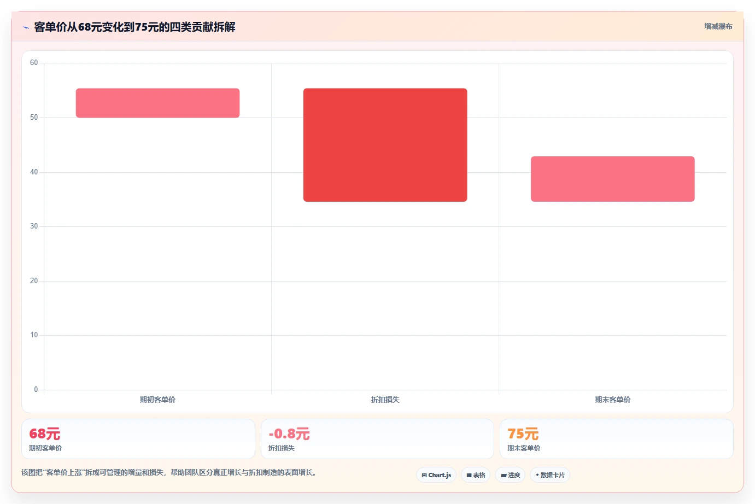Select the 表格 tag pill

[476, 475]
